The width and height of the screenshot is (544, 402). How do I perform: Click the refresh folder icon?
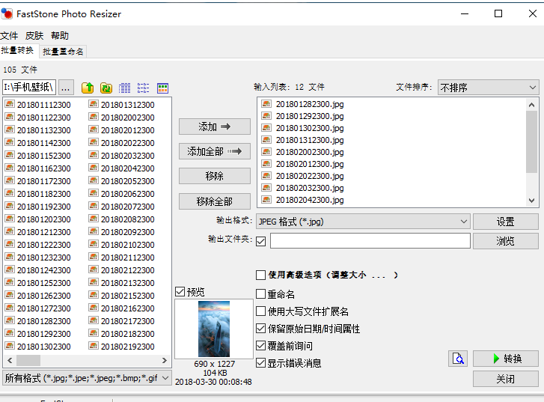106,88
